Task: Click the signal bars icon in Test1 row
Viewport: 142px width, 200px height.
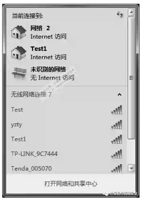Action: tap(117, 139)
